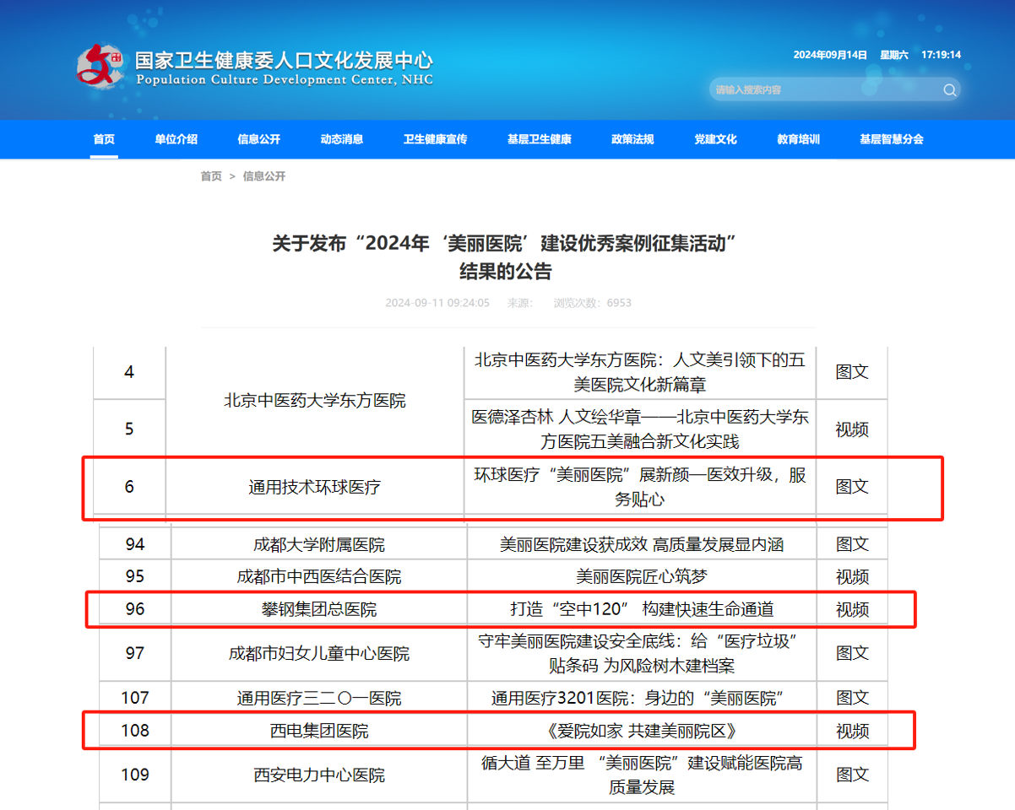Click the 北京中医药大学东方医院 cell
The width and height of the screenshot is (1015, 810).
(x=314, y=401)
